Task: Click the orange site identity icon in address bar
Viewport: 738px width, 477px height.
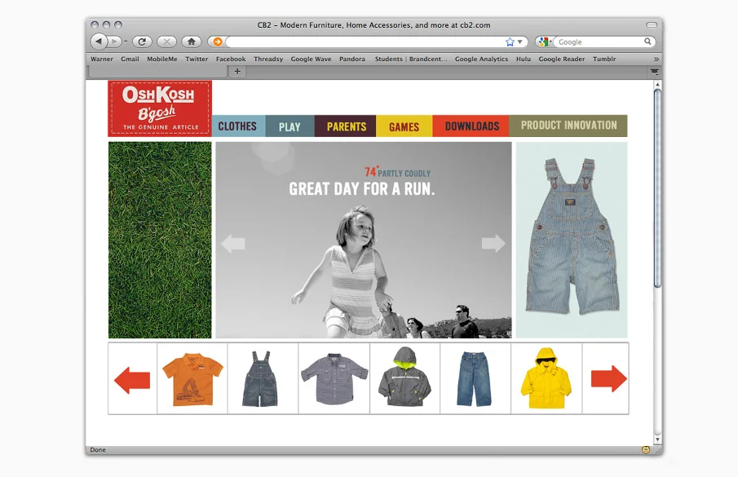Action: [218, 42]
